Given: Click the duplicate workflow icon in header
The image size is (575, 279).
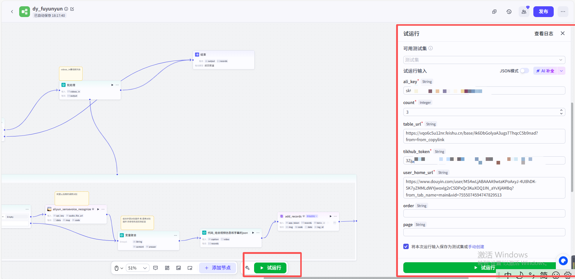Looking at the screenshot, I should click(494, 12).
